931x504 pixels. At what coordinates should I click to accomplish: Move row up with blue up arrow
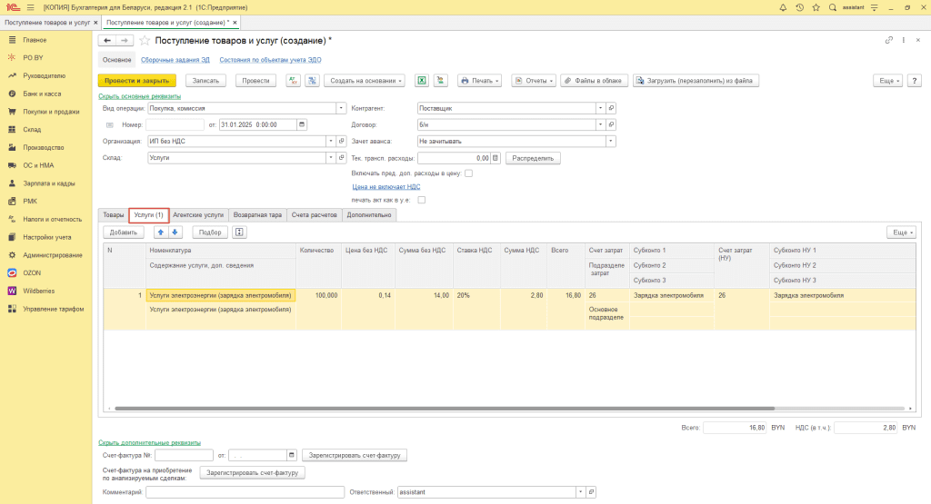[160, 232]
